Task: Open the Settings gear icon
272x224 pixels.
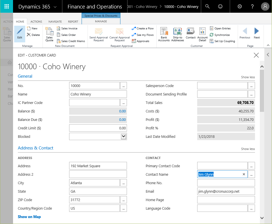Action: (240, 6)
